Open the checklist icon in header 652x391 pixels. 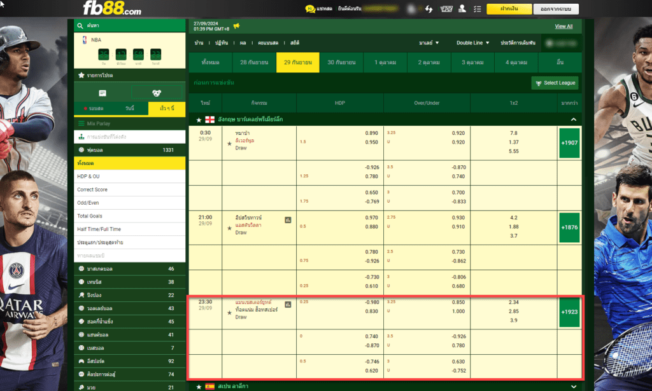tap(478, 9)
